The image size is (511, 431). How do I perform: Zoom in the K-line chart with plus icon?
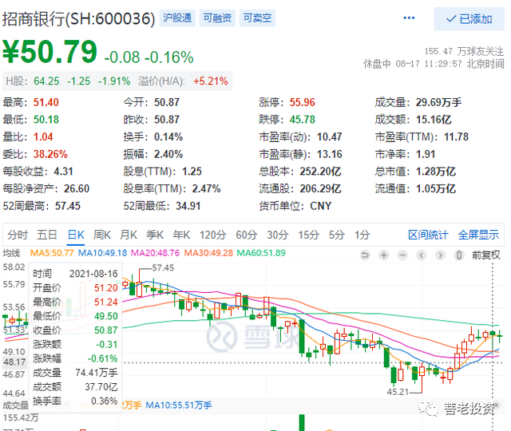384,255
